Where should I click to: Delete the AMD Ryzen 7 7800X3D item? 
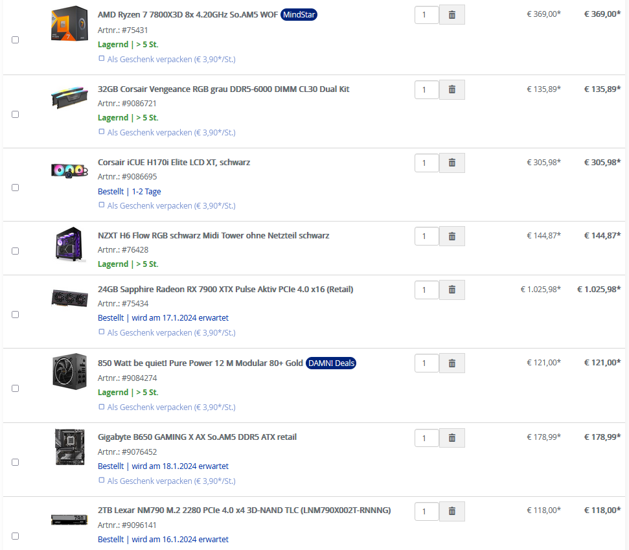click(x=452, y=15)
